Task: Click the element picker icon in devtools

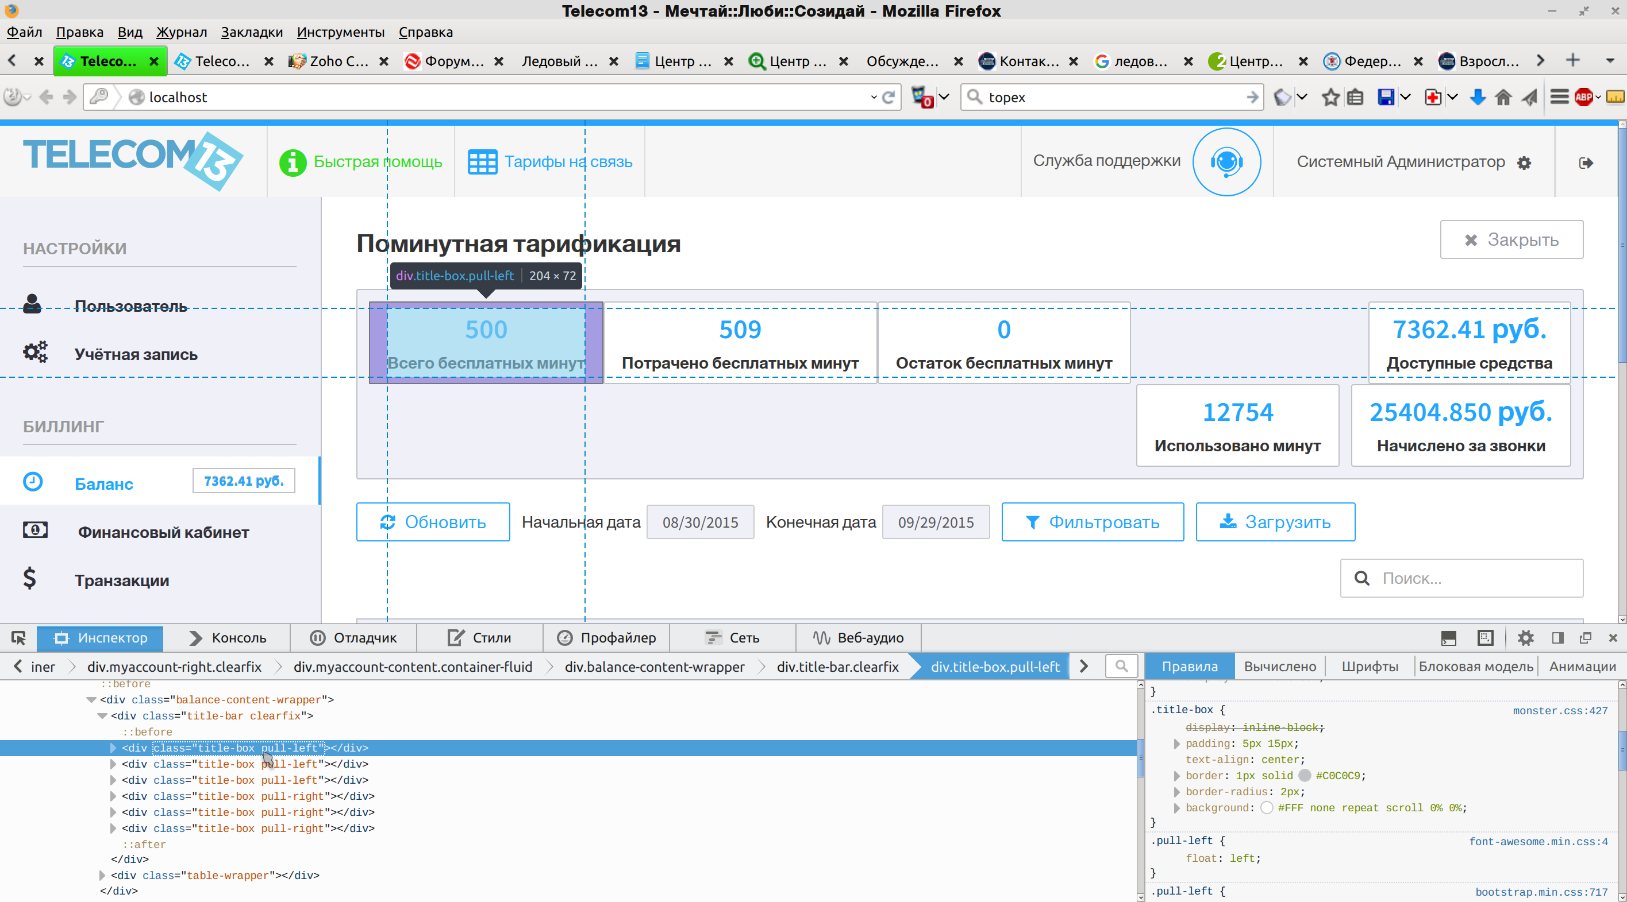Action: pyautogui.click(x=18, y=637)
